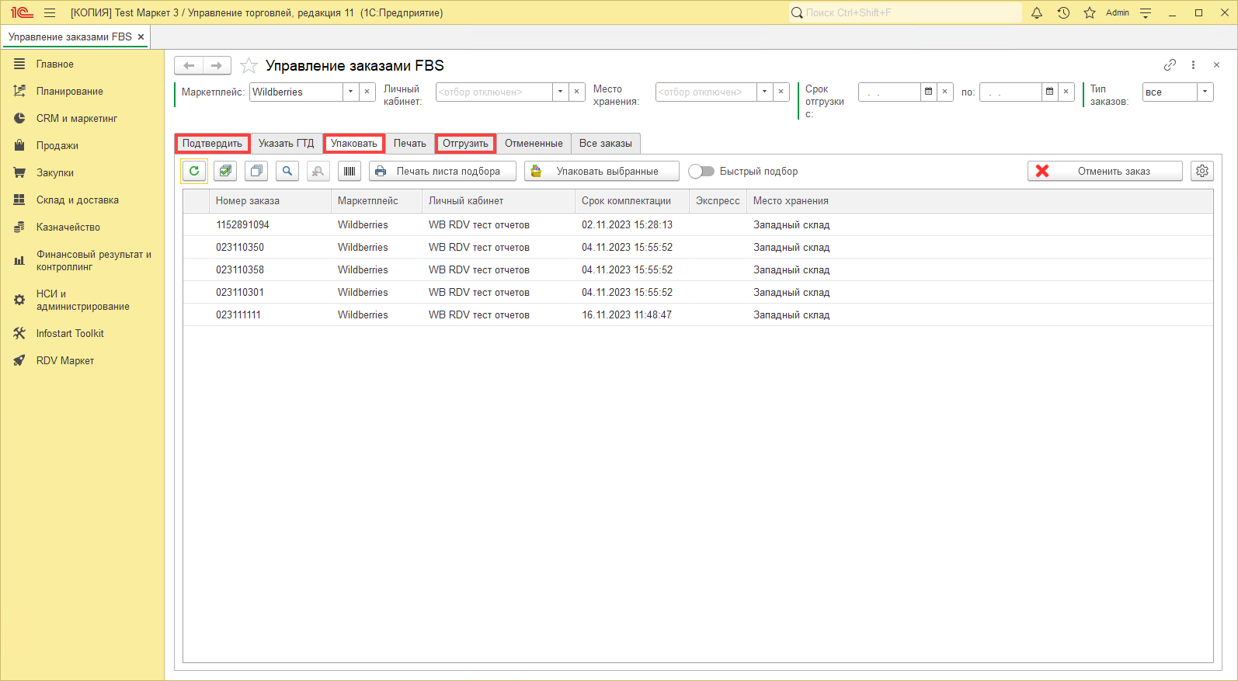Open the list settings gear
This screenshot has height=681, width=1238.
click(1202, 171)
